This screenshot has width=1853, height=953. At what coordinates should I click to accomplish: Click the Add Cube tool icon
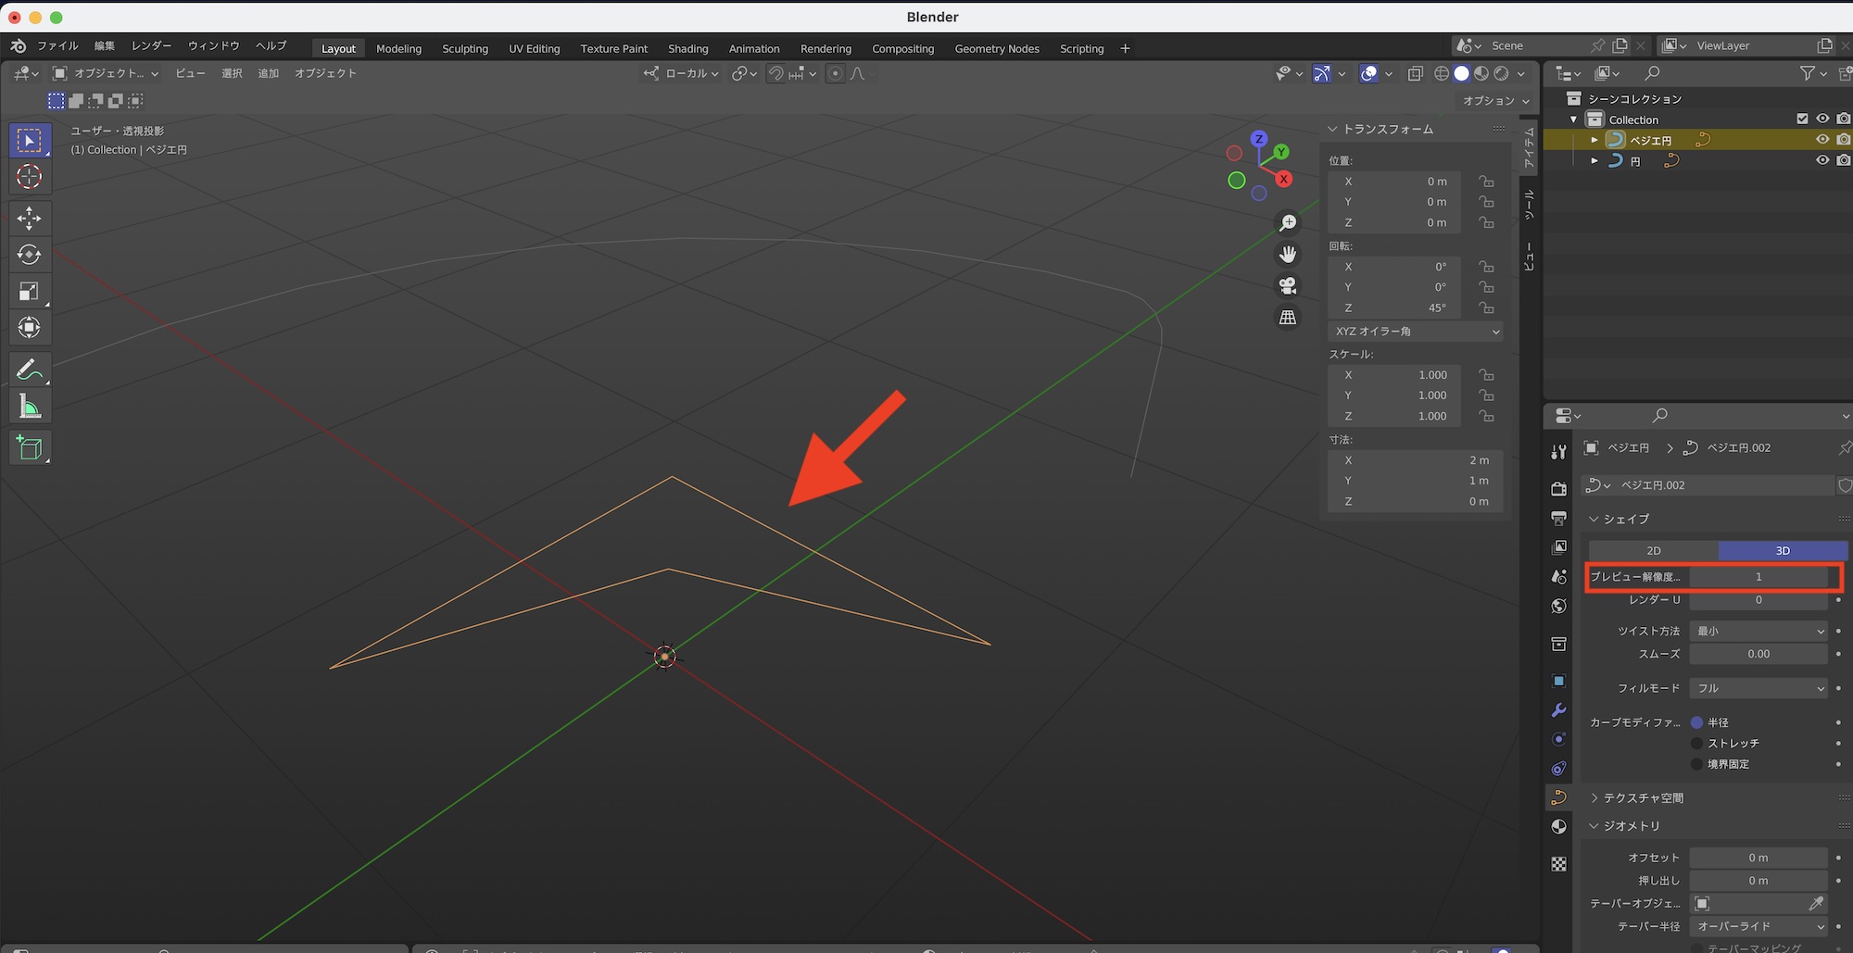(x=29, y=448)
